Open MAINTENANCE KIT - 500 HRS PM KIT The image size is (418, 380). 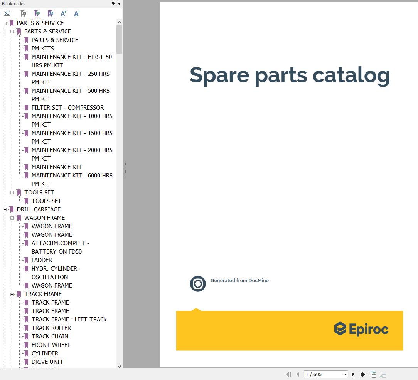point(71,95)
